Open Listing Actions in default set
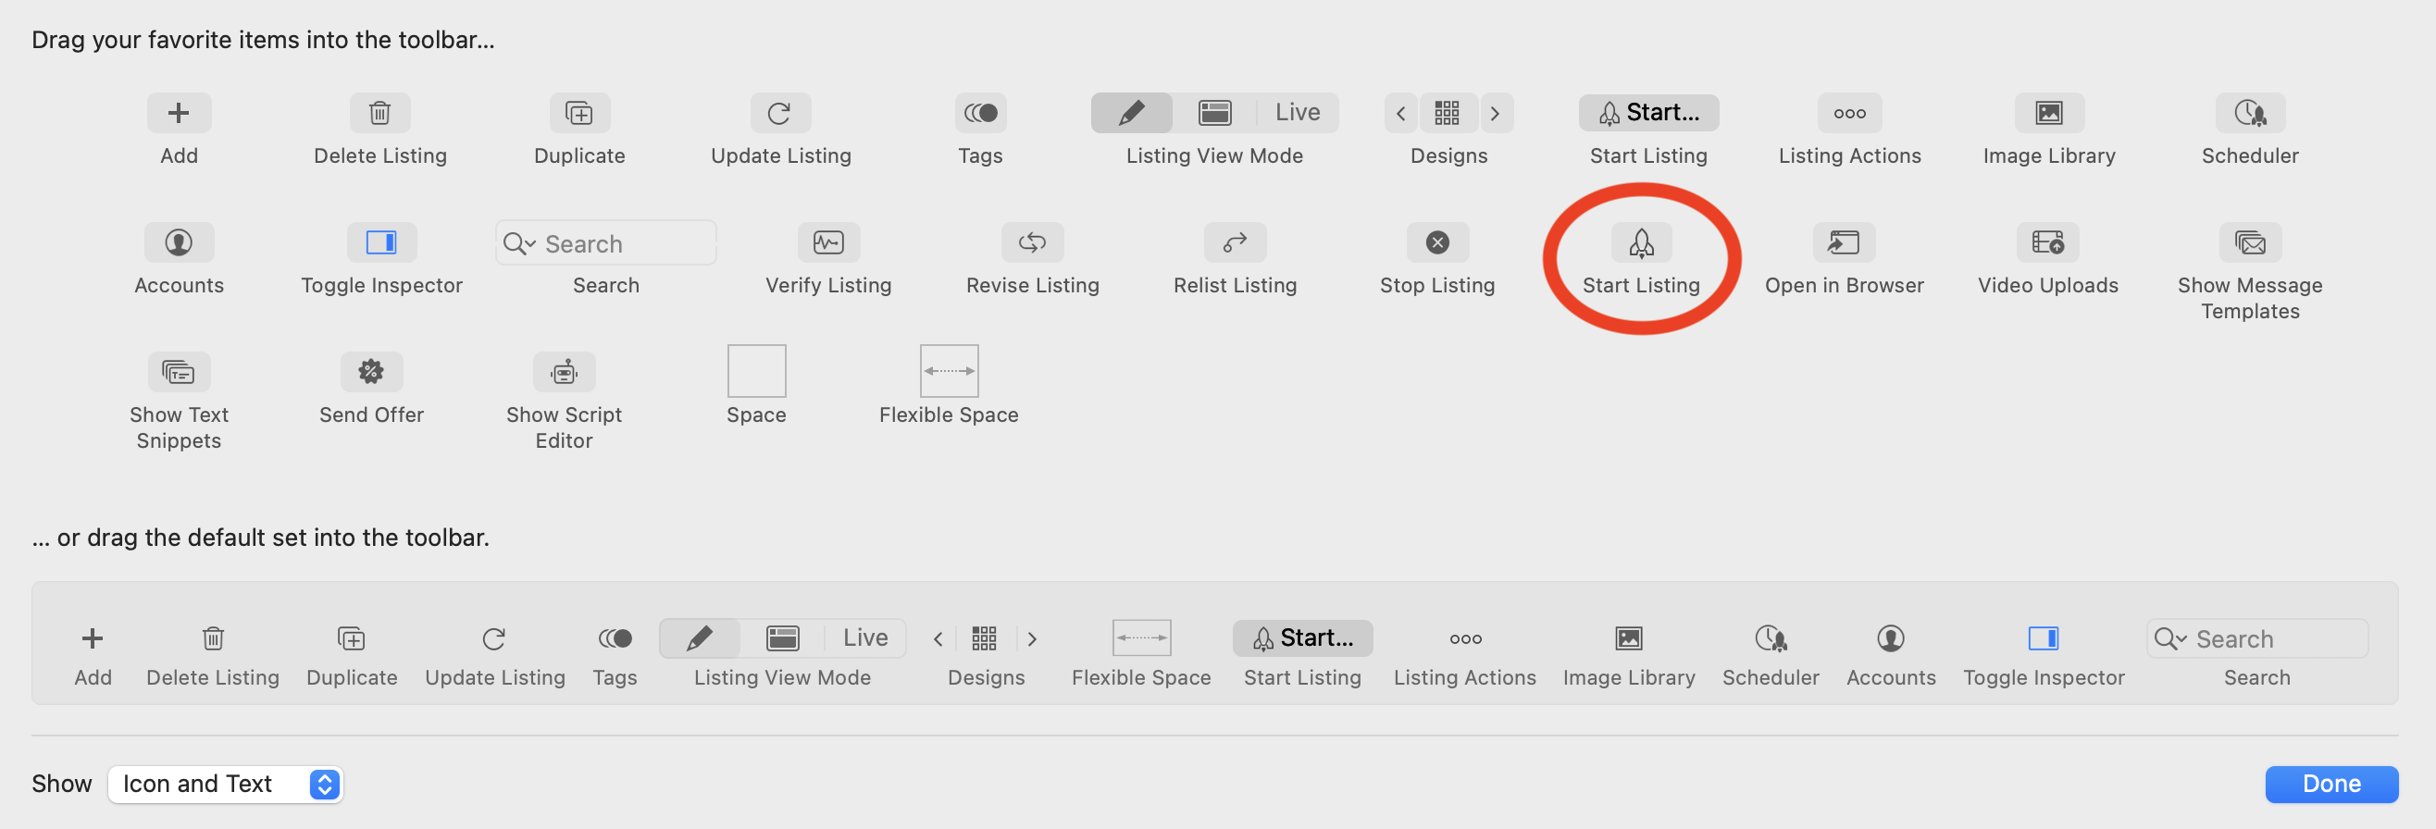Image resolution: width=2436 pixels, height=829 pixels. [x=1466, y=640]
